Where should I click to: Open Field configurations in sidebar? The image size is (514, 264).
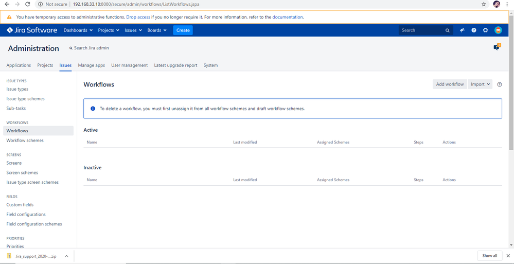26,215
